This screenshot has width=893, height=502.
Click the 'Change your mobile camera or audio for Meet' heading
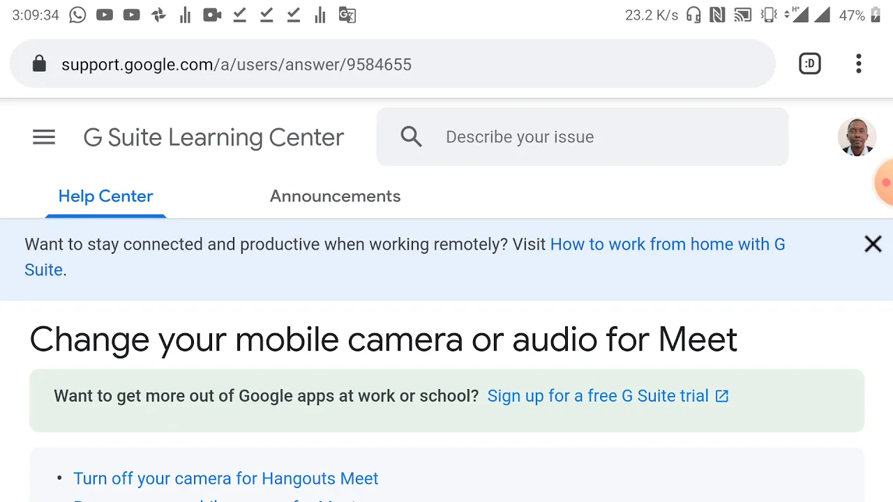click(x=383, y=340)
